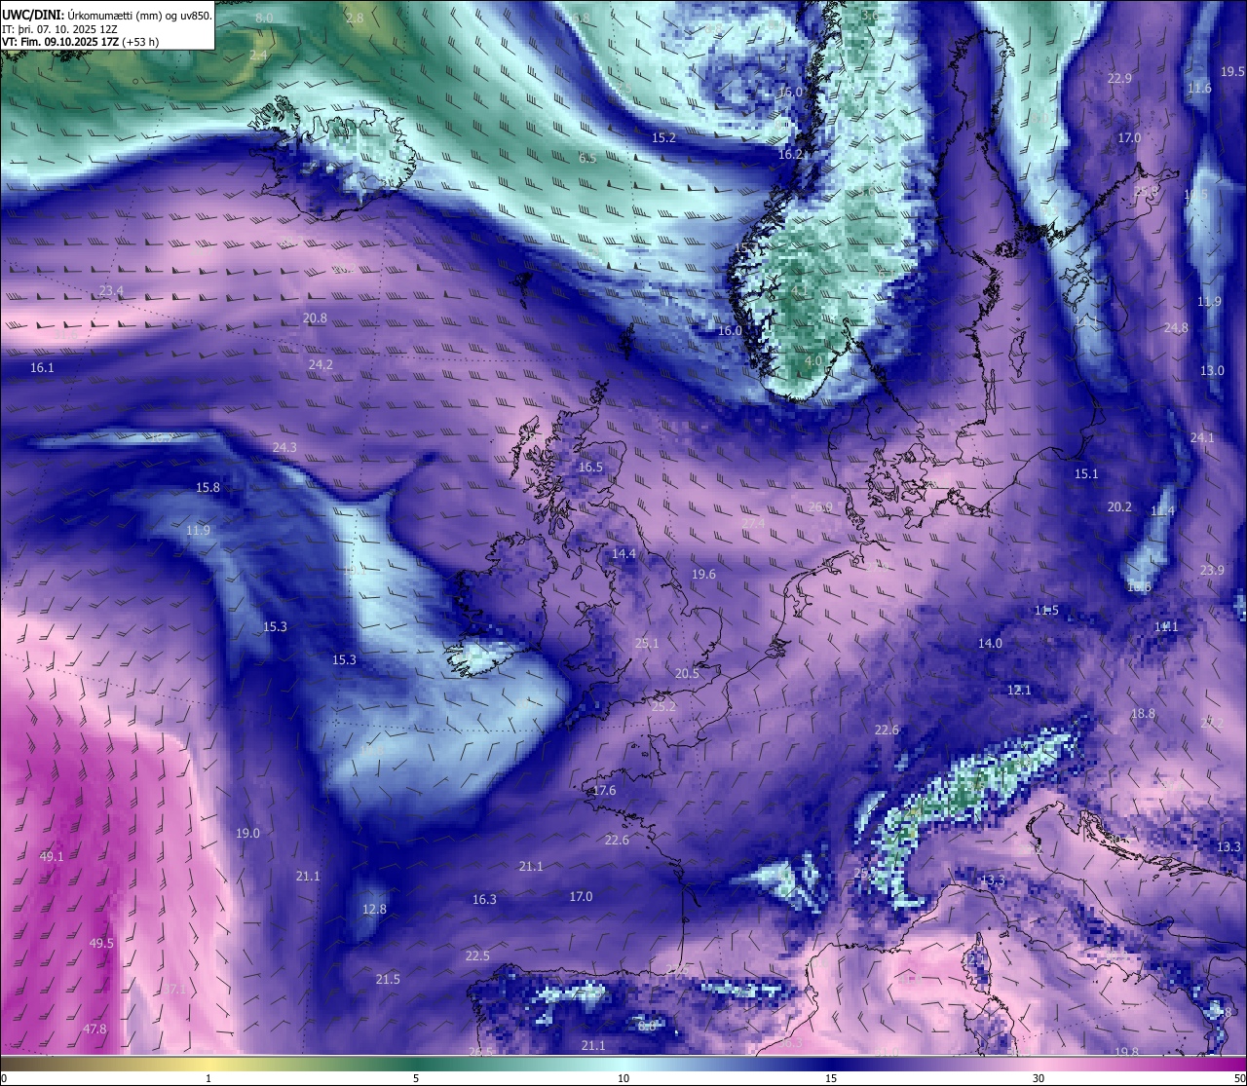The height and width of the screenshot is (1086, 1247).
Task: Click the map value "14.4"
Action: 623,554
